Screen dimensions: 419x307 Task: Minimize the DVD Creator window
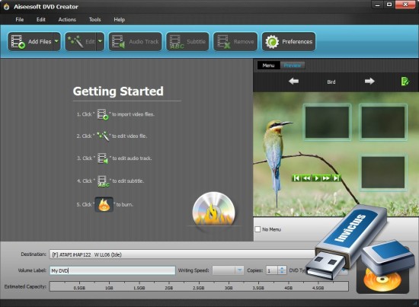coord(378,5)
